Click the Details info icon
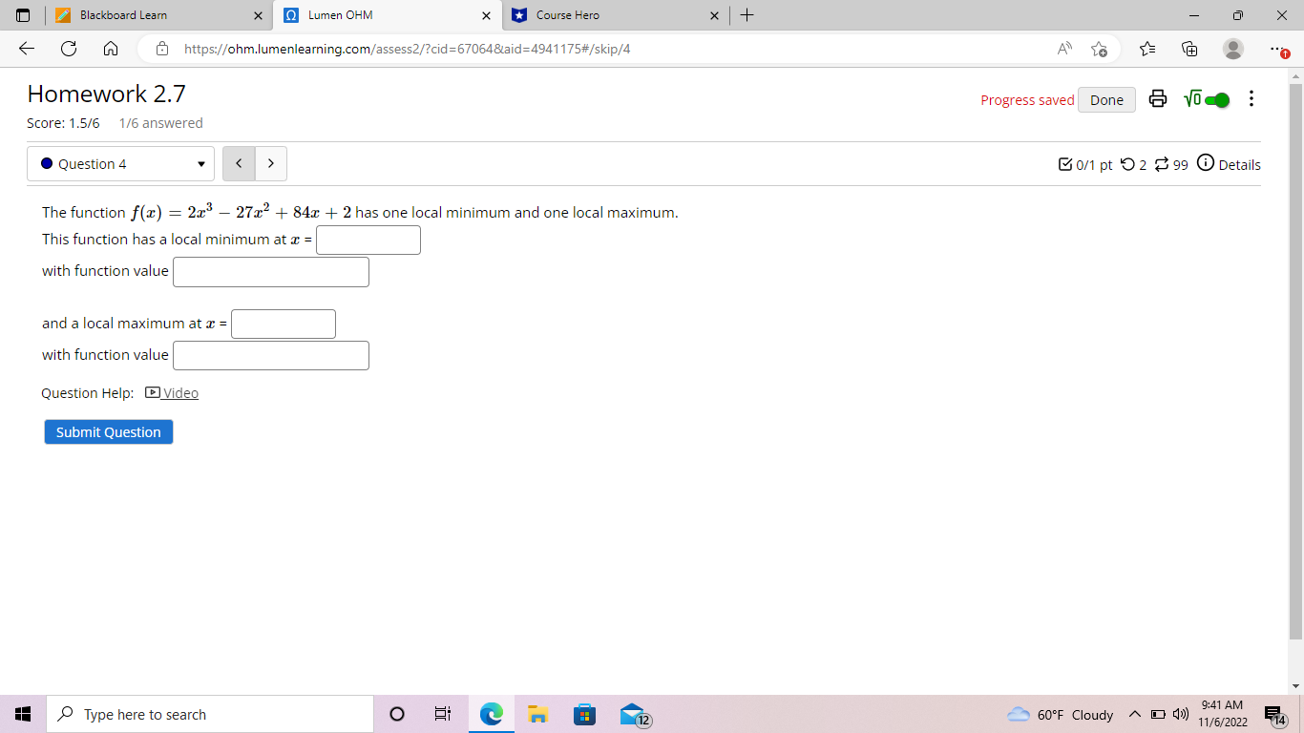The height and width of the screenshot is (733, 1304). click(1205, 163)
